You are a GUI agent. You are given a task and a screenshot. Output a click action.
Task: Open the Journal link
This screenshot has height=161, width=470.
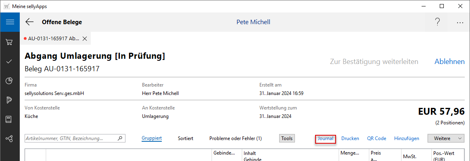pyautogui.click(x=326, y=138)
